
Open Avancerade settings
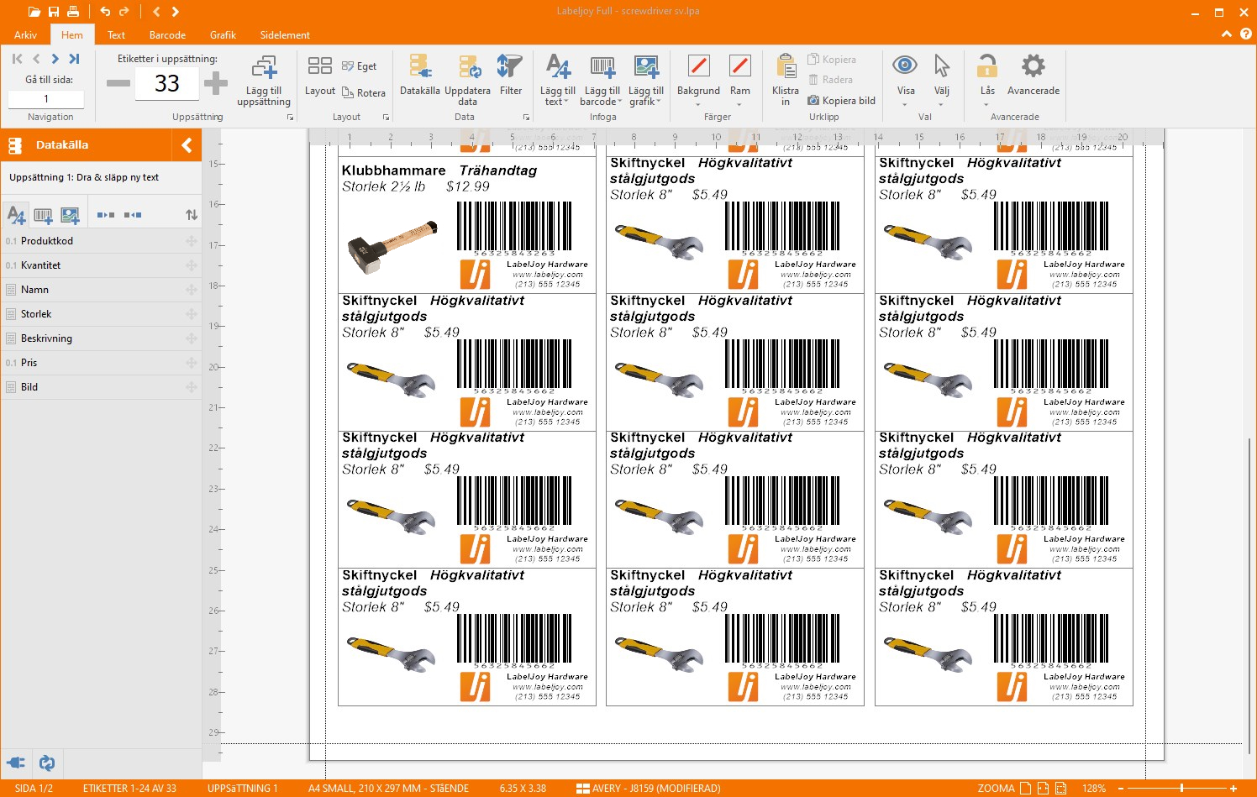(1033, 76)
